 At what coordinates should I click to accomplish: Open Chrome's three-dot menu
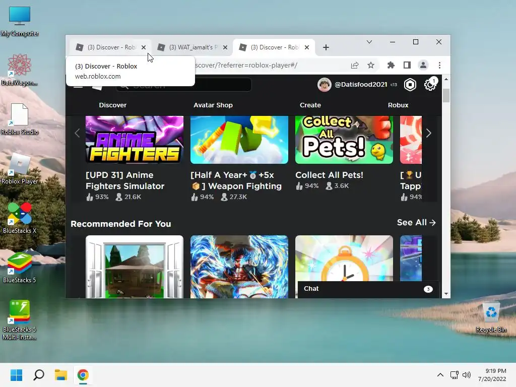coord(439,65)
